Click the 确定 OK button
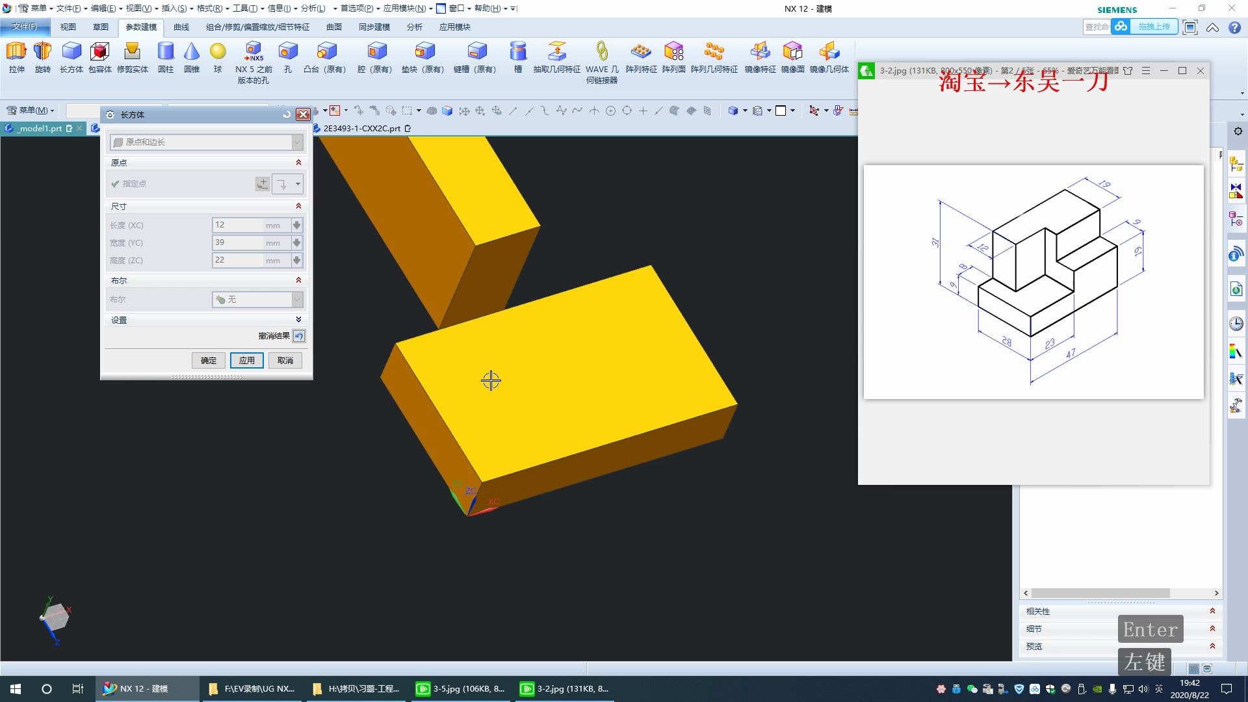The image size is (1248, 702). point(208,360)
